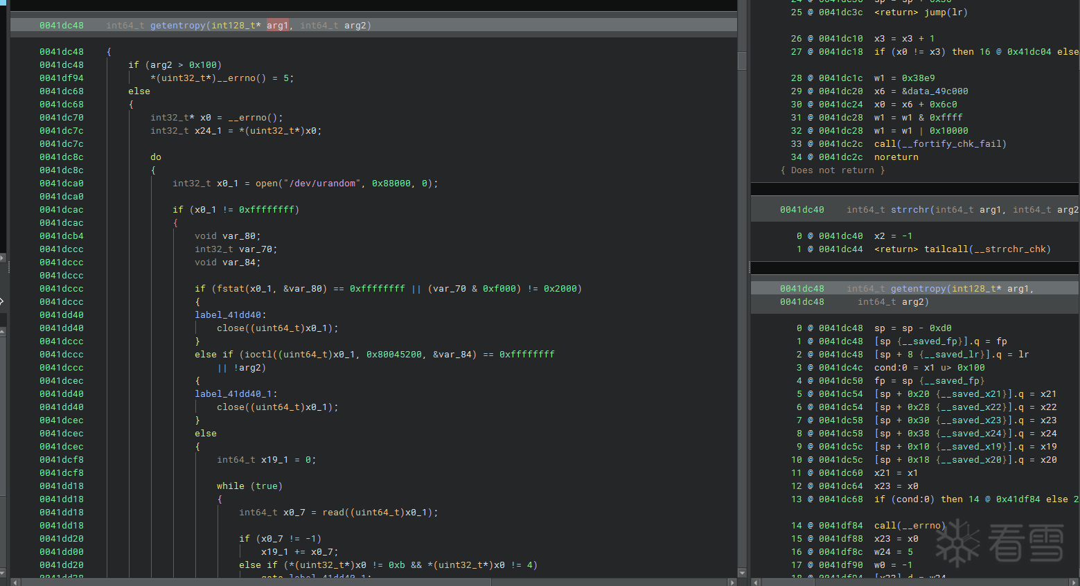Viewport: 1080px width, 586px height.
Task: Click the "w24 = 5" instruction
Action: pos(894,552)
